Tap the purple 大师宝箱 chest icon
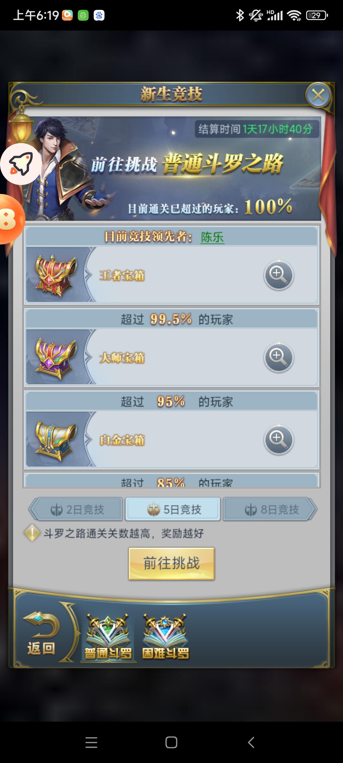Screen dimensions: 343x763 56,357
